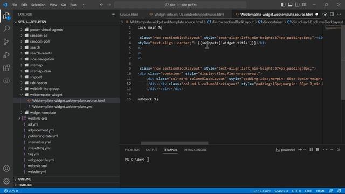Switch to Webtemplate-widget.webtemplate.source.html tab
Image resolution: width=345 pixels, height=194 pixels.
coord(277,15)
